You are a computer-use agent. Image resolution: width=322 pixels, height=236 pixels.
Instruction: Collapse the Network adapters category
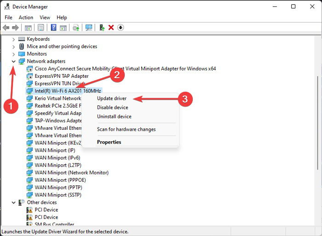[x=13, y=61]
